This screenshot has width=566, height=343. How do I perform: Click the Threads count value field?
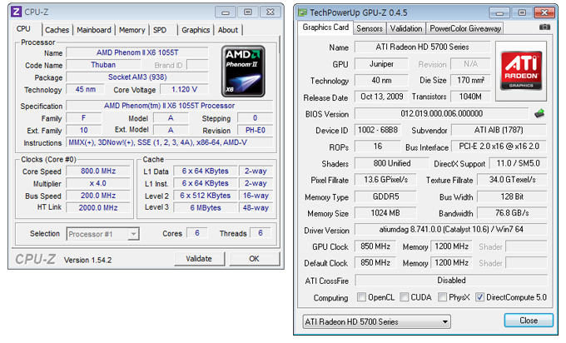(261, 233)
